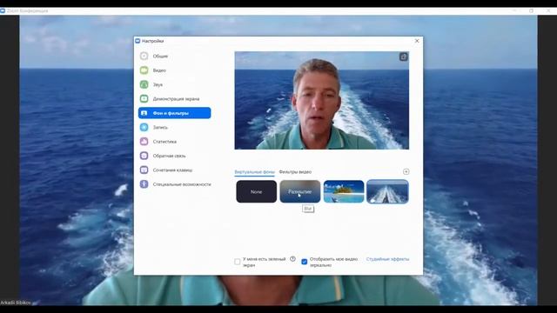Enable the У меня есть зеленый экран checkbox
Image resolution: width=557 pixels, height=313 pixels.
point(238,262)
